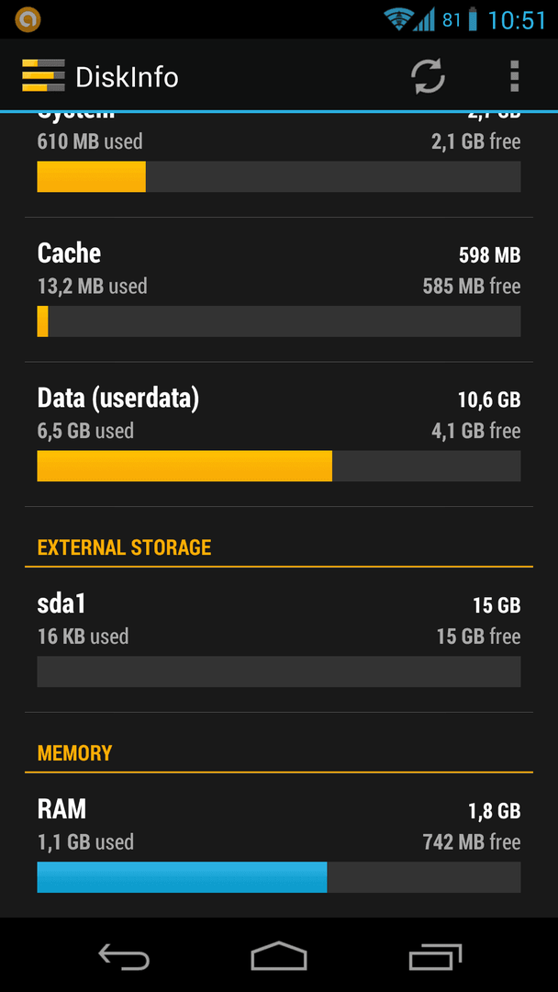Tap the Cache usage progress bar
This screenshot has width=558, height=992.
[279, 321]
